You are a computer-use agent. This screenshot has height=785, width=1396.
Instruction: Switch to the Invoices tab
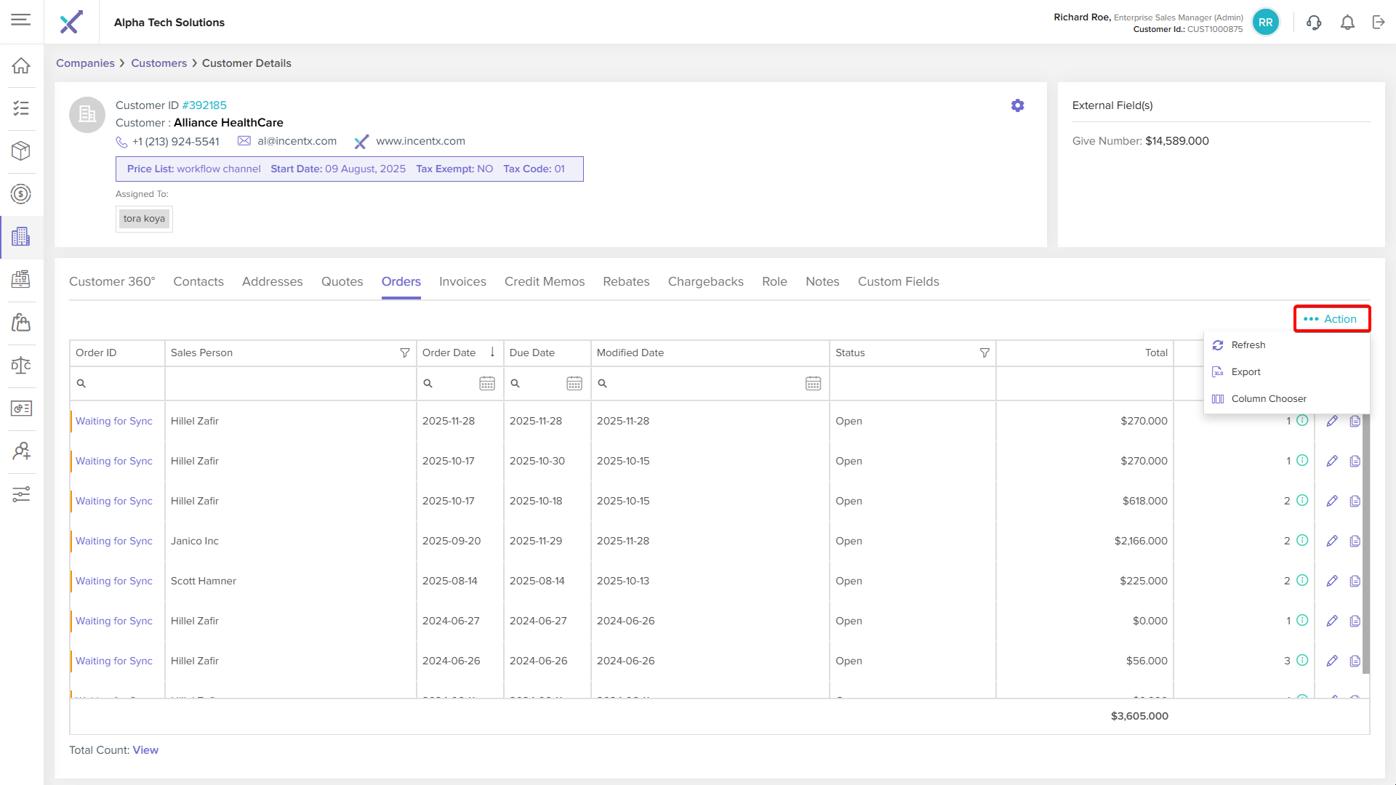(462, 281)
